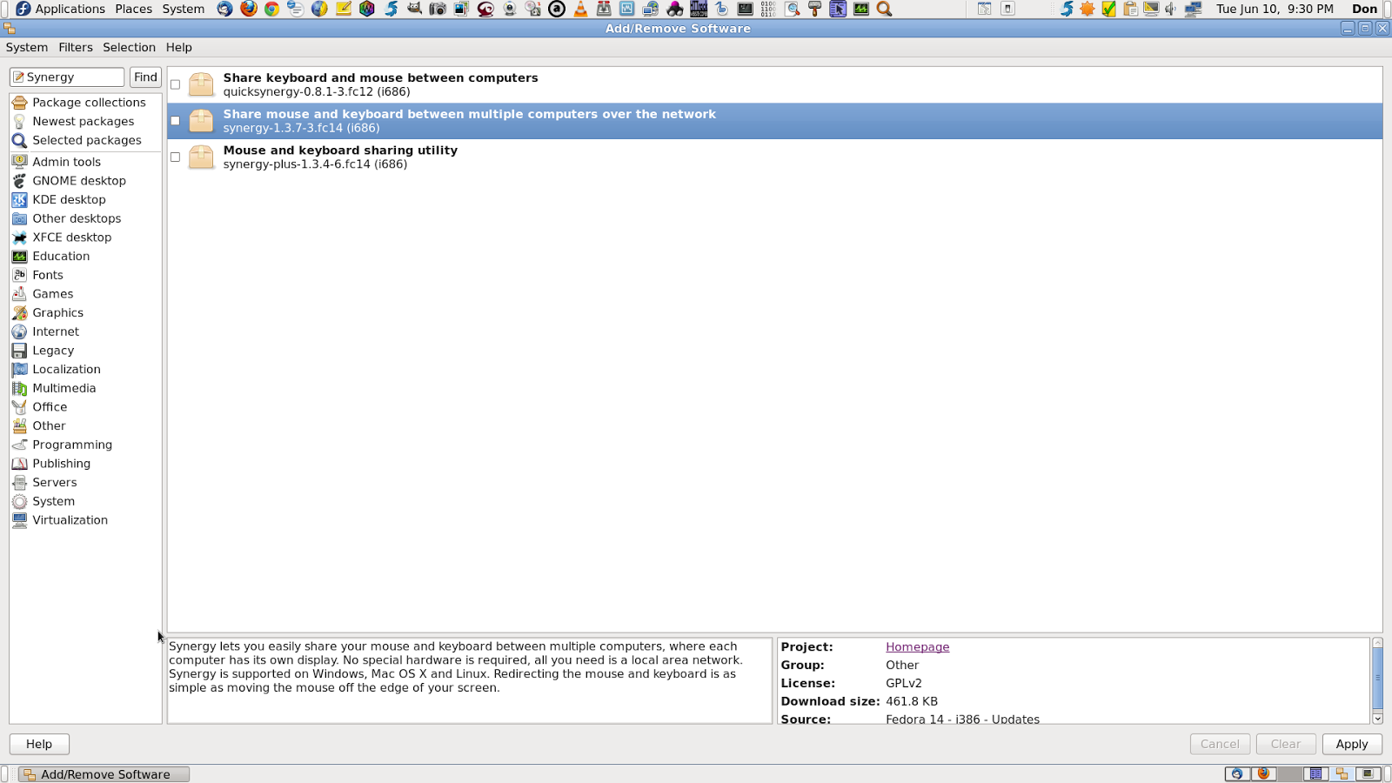This screenshot has width=1392, height=783.
Task: Open the network connection tray icon
Action: (1194, 9)
